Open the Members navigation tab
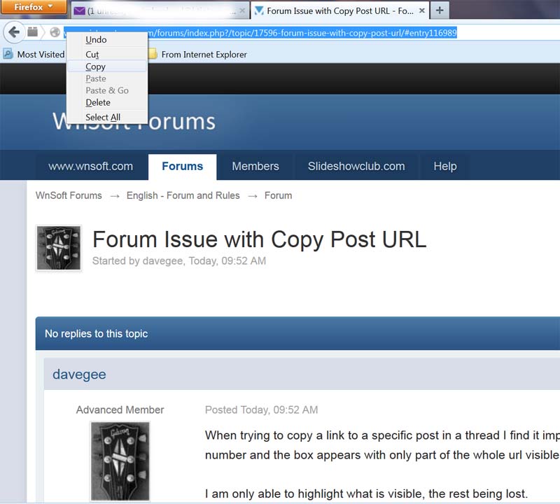560x504 pixels. (x=255, y=166)
